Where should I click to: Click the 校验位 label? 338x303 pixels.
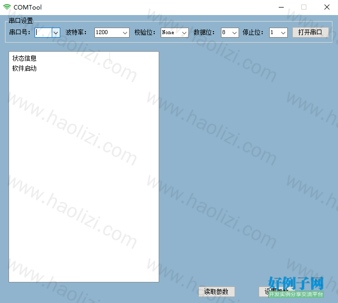pyautogui.click(x=145, y=32)
